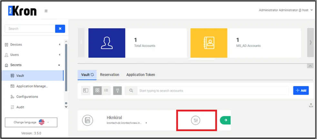Expand the Users sidebar menu
The height and width of the screenshot is (139, 317).
(x=32, y=55)
